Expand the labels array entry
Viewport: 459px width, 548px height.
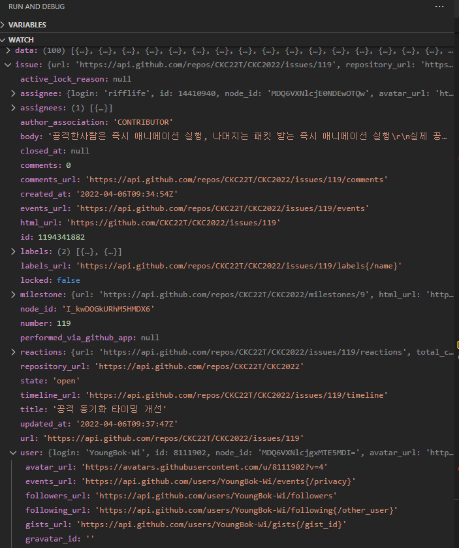click(x=14, y=251)
